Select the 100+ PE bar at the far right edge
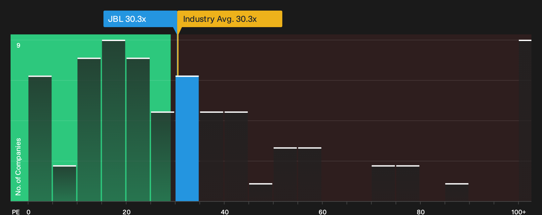The height and width of the screenshot is (215, 542). (x=525, y=121)
